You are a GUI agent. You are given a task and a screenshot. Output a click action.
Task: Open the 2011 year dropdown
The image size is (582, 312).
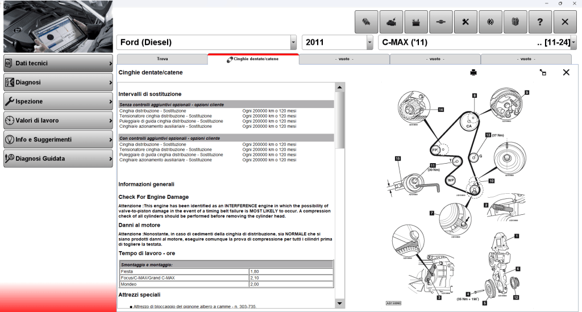click(369, 43)
